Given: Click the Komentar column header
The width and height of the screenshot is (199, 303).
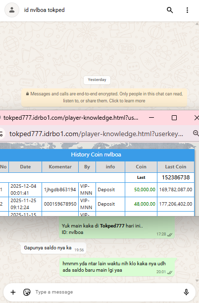Looking at the screenshot, I should coord(60,167).
